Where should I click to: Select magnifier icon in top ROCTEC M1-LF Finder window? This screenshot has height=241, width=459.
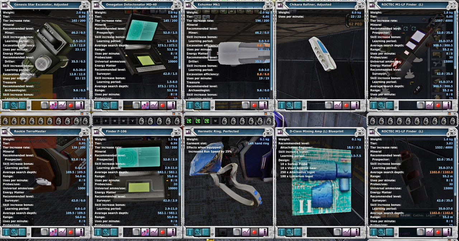coord(382,105)
